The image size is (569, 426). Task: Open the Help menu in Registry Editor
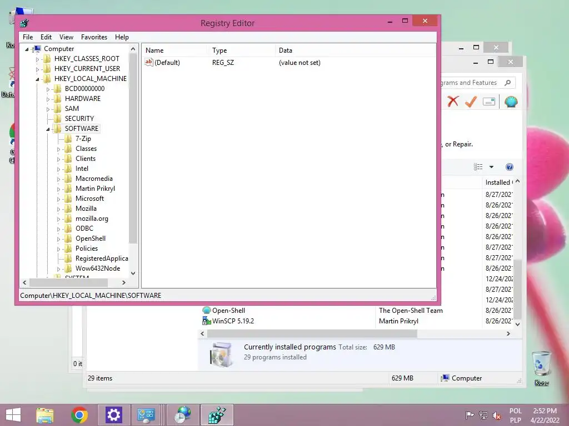click(122, 37)
